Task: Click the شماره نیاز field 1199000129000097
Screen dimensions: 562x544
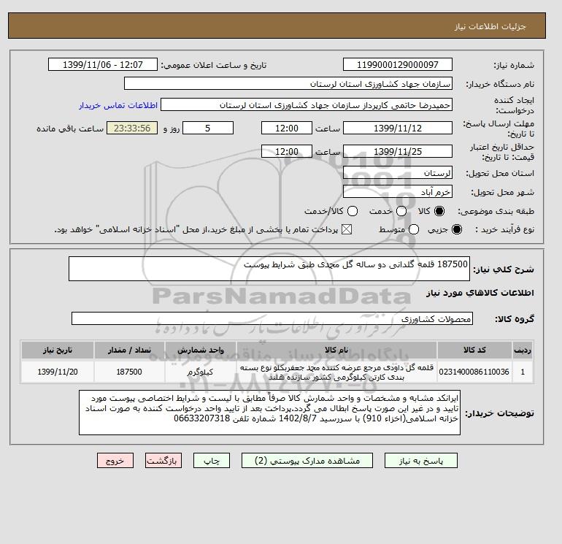Action: point(398,65)
